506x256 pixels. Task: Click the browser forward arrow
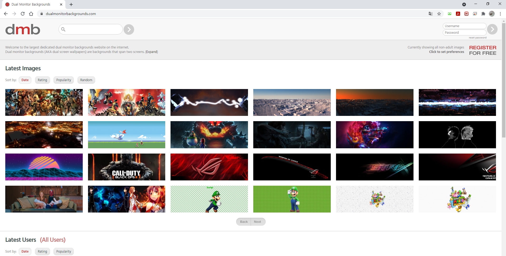click(x=14, y=14)
